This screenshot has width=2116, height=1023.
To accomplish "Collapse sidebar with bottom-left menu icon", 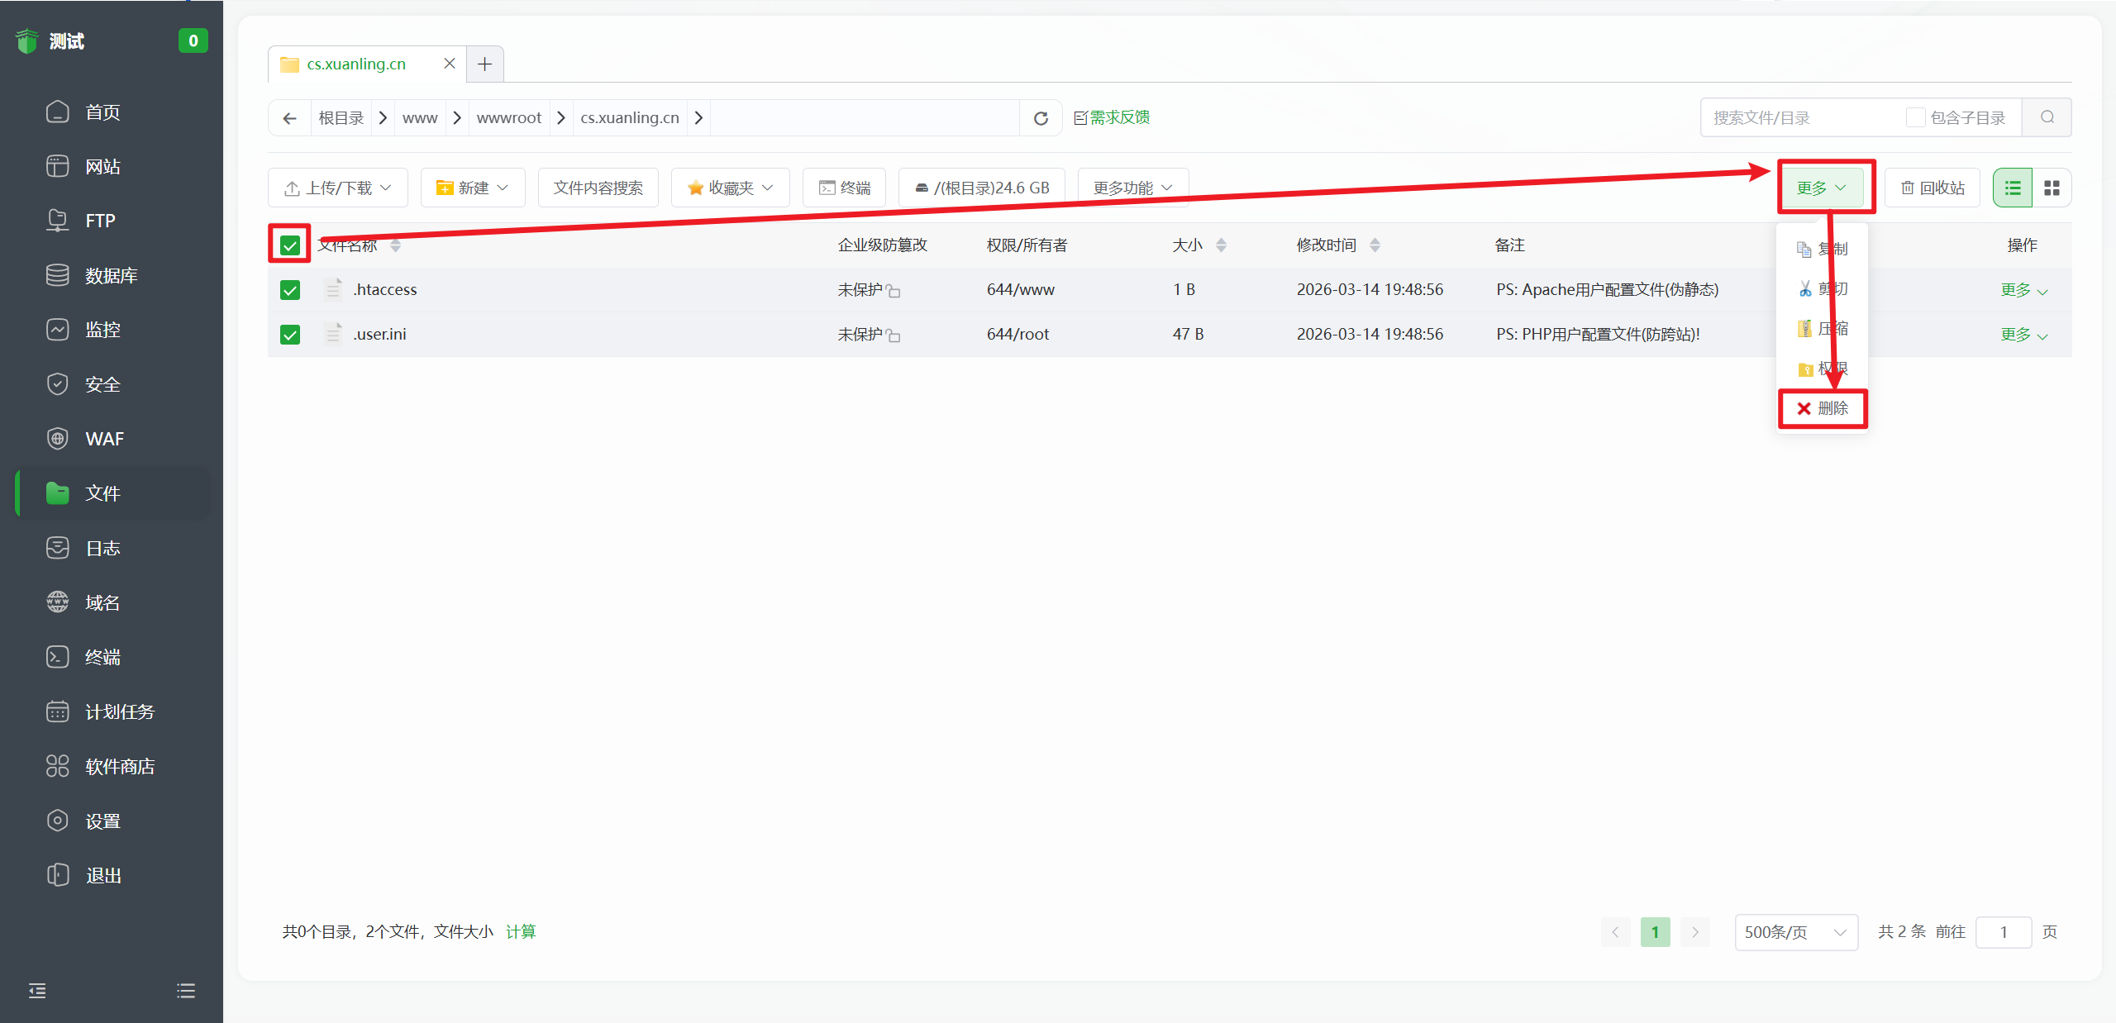I will [37, 991].
